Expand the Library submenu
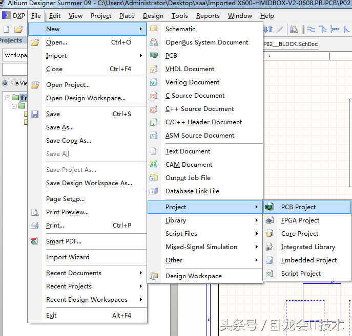This screenshot has width=352, height=336. 205,220
